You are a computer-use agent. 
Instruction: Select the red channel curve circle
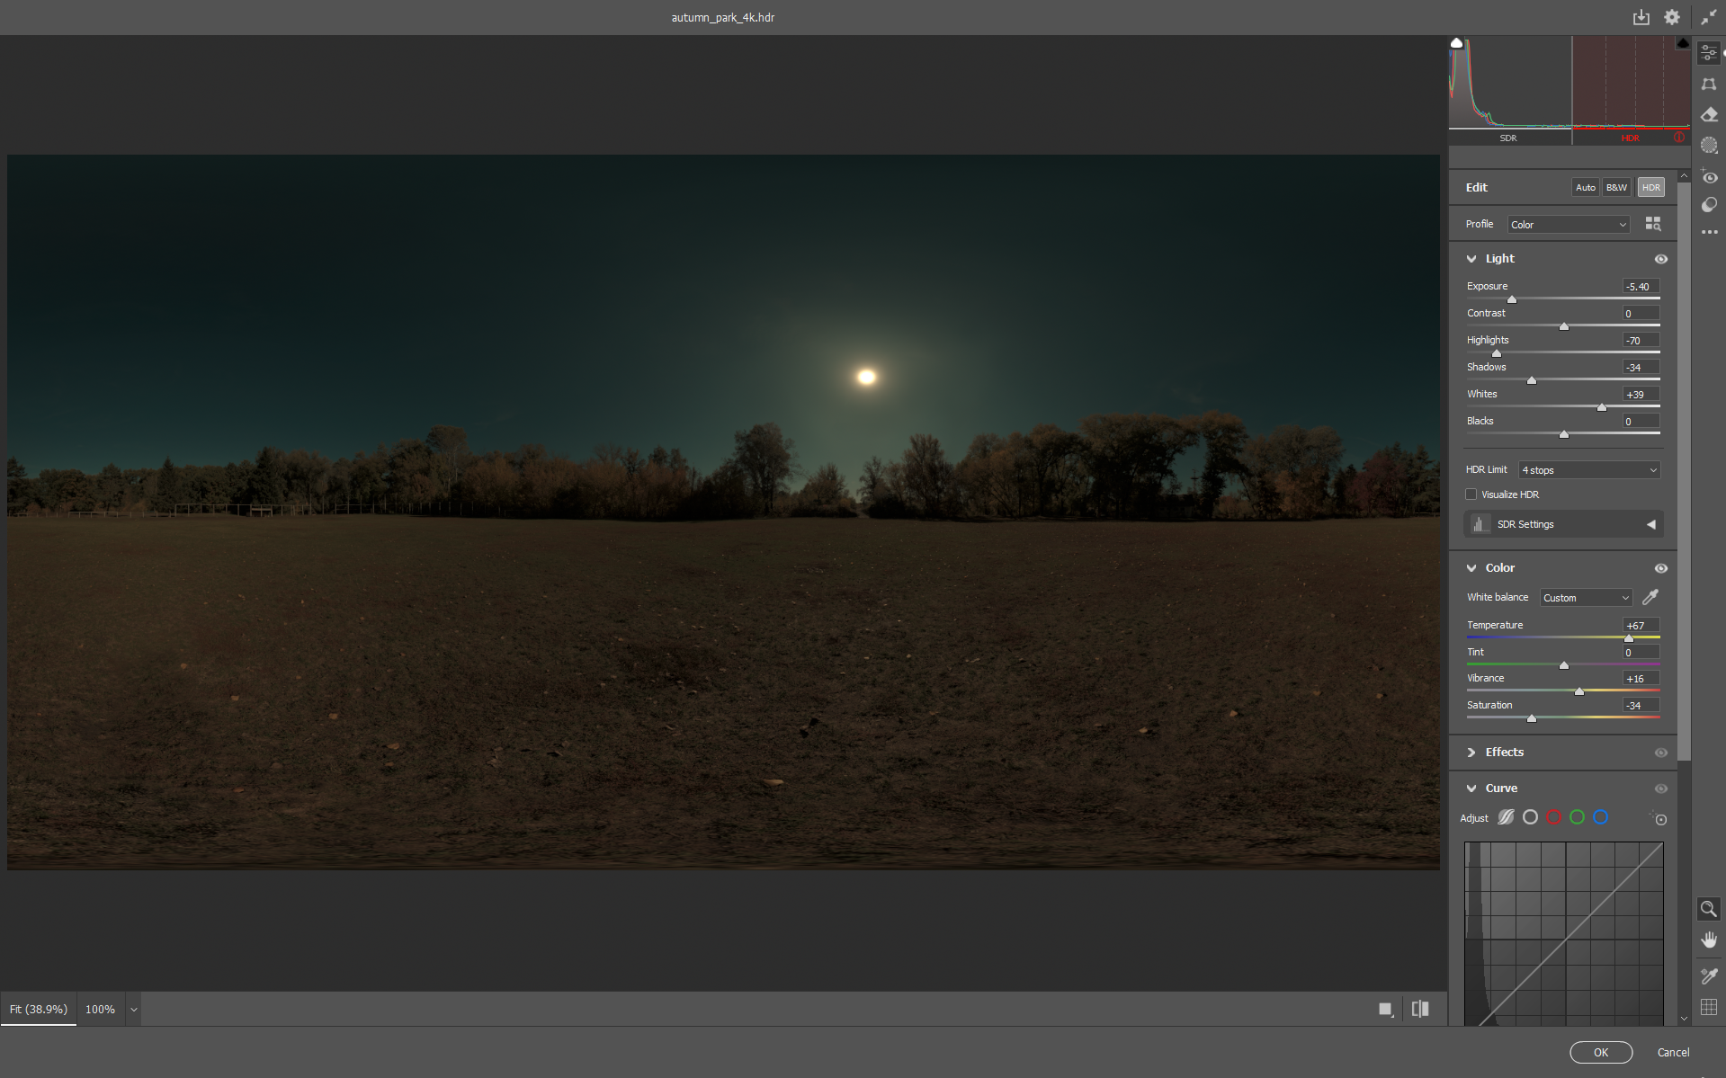[1553, 817]
